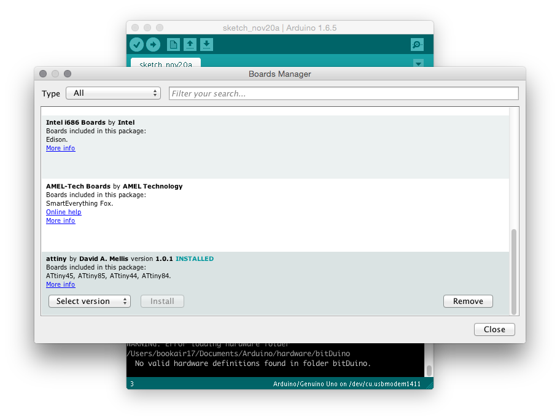Screen dimensions: 560x420
Task: Click the 'Edison.' board text
Action: click(56, 139)
